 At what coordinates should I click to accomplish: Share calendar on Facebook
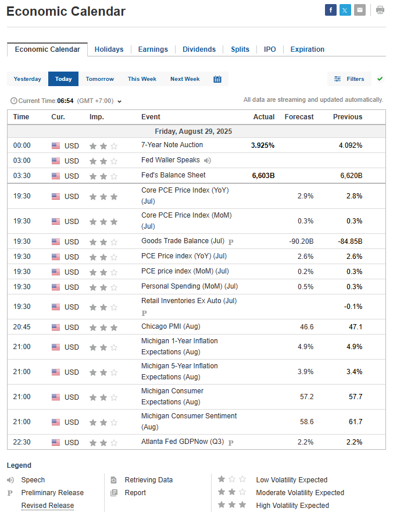(330, 10)
